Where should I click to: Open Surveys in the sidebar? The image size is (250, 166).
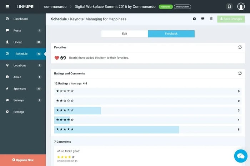point(23,100)
